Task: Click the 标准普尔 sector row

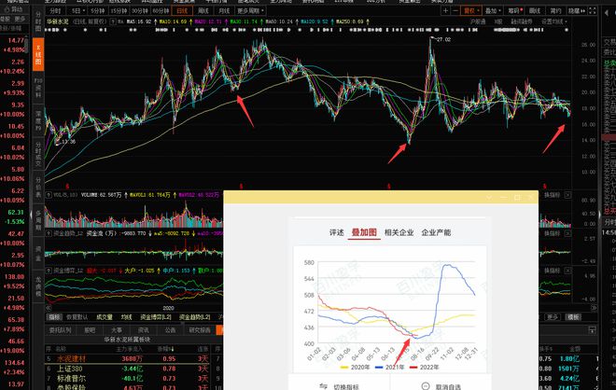Action: click(129, 378)
